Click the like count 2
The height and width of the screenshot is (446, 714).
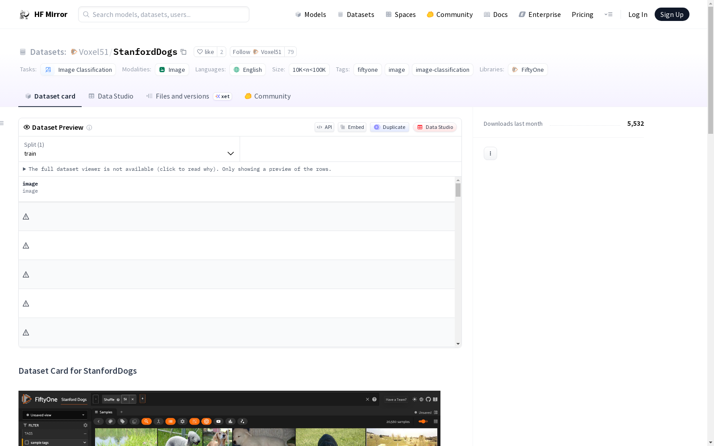222,52
